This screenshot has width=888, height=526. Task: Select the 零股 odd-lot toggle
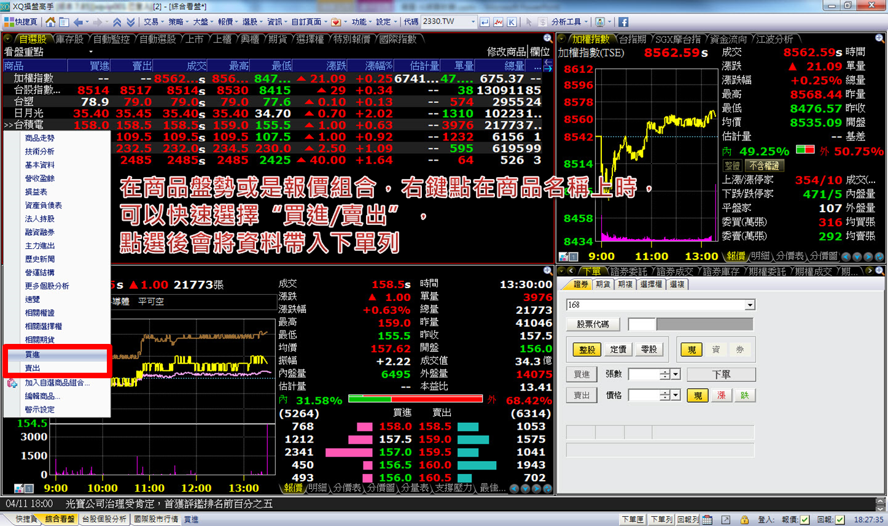tap(648, 349)
